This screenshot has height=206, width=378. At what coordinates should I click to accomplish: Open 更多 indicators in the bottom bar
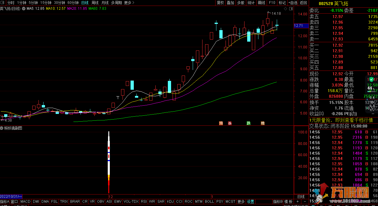tap(241, 202)
